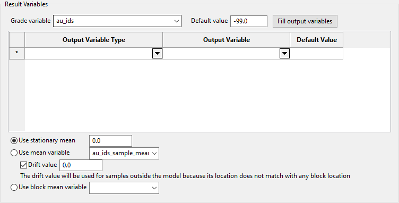Screen dimensions: 399x203
Task: Expand the Output Variable Type cell arrow
Action: point(157,54)
